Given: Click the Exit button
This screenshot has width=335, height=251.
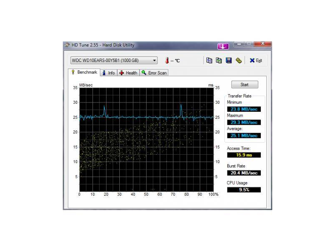Looking at the screenshot, I should (x=256, y=60).
